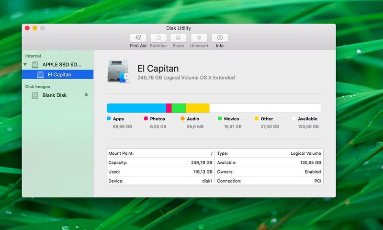This screenshot has width=383, height=230.
Task: Click the Mount Point row label
Action: [x=121, y=153]
